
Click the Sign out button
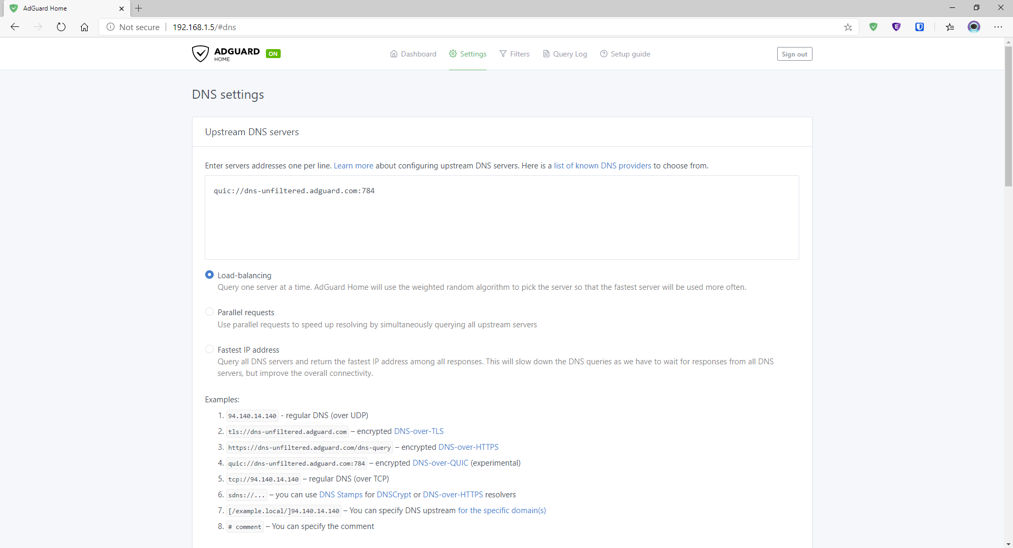tap(794, 54)
